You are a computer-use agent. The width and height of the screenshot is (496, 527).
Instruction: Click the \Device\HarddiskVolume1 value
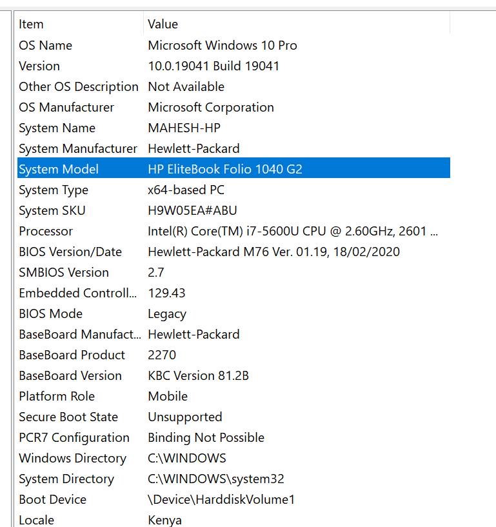coord(221,500)
